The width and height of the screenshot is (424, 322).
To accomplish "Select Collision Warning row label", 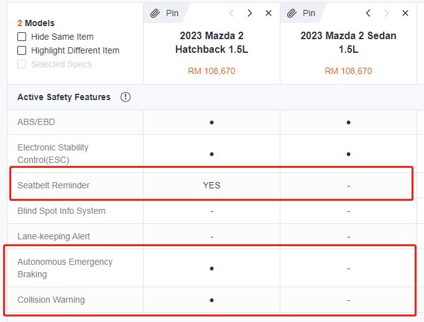I will [51, 300].
